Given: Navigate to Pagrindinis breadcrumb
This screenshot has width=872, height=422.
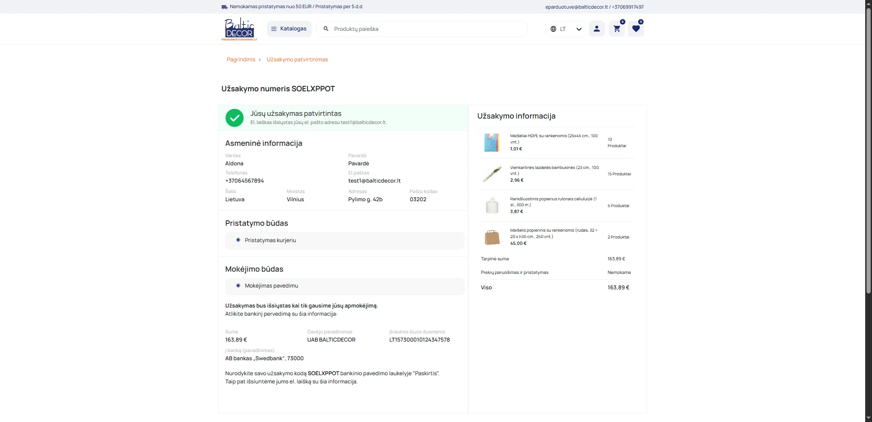Looking at the screenshot, I should coord(241,59).
